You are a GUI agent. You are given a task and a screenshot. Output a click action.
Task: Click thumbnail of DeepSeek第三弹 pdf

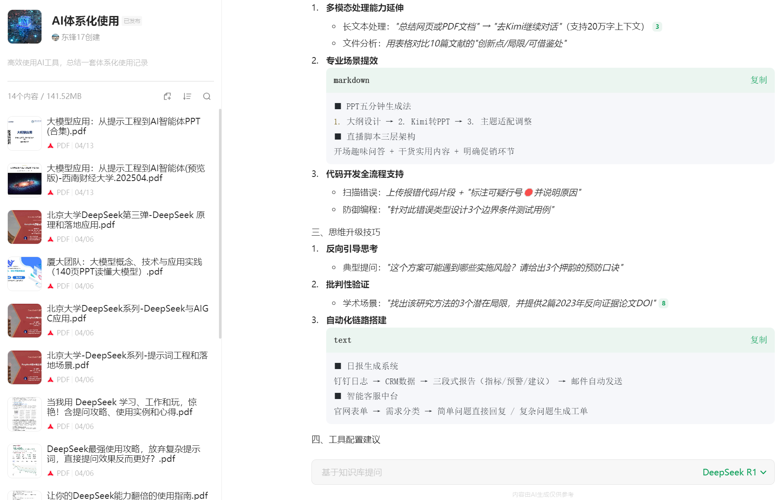[25, 227]
